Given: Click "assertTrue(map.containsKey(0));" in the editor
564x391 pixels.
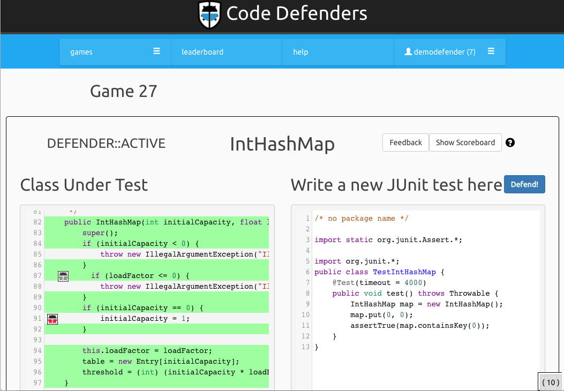Looking at the screenshot, I should (x=420, y=326).
